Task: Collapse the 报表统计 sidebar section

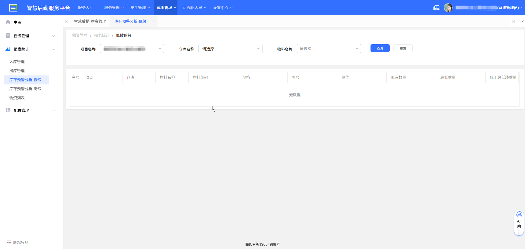Action: (54, 49)
